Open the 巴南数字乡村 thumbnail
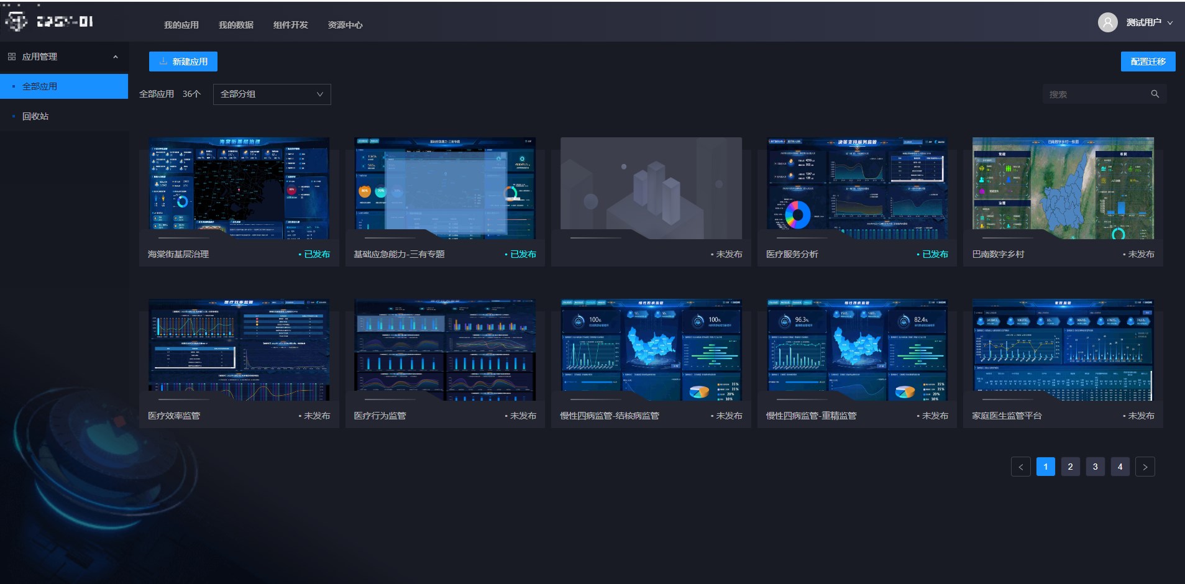The width and height of the screenshot is (1185, 584). pos(1063,188)
